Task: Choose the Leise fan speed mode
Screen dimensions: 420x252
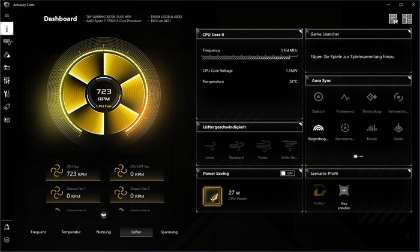Action: pyautogui.click(x=210, y=150)
